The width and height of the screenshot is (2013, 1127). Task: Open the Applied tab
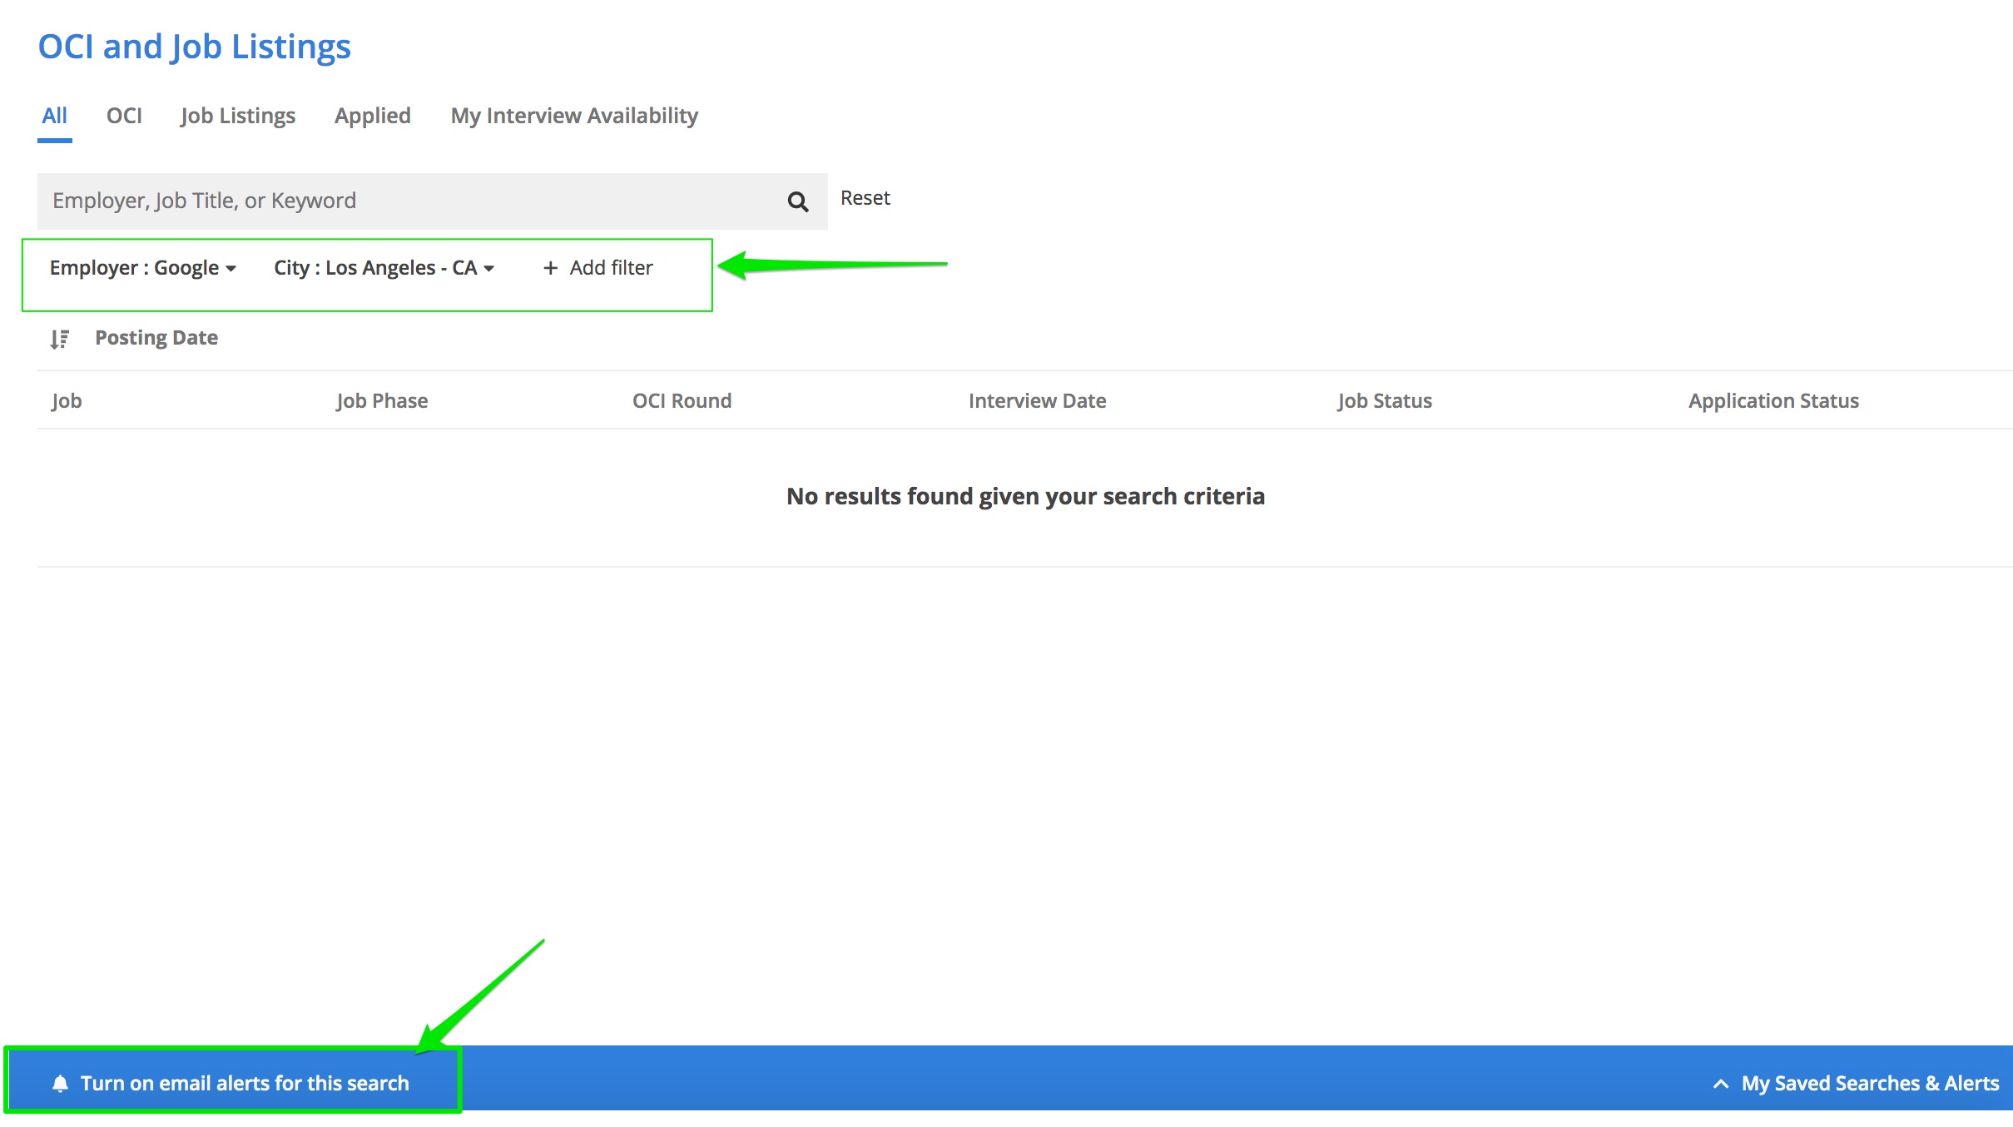(x=372, y=116)
